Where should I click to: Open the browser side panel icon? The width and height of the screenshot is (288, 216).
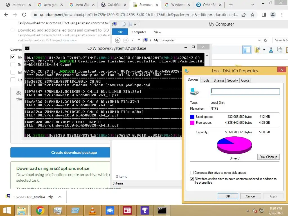(264, 15)
